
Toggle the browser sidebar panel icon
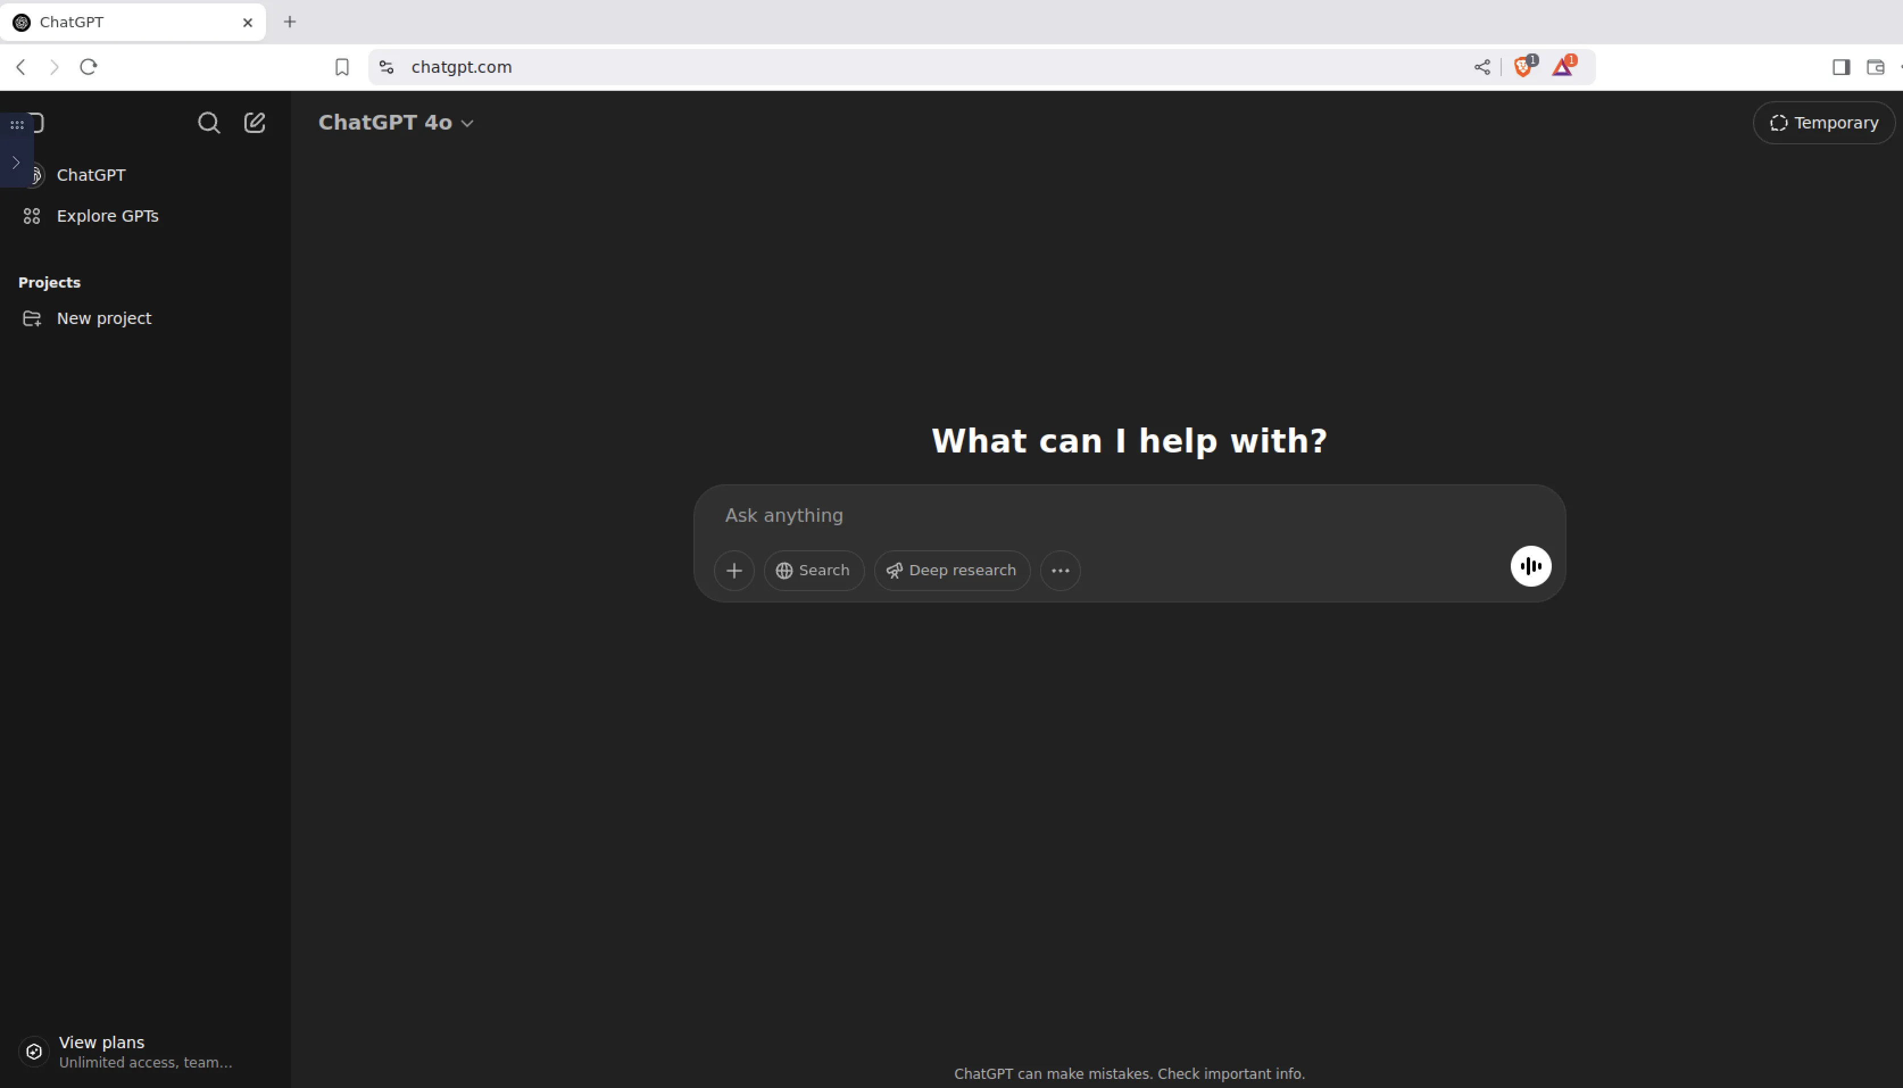[x=1841, y=67]
